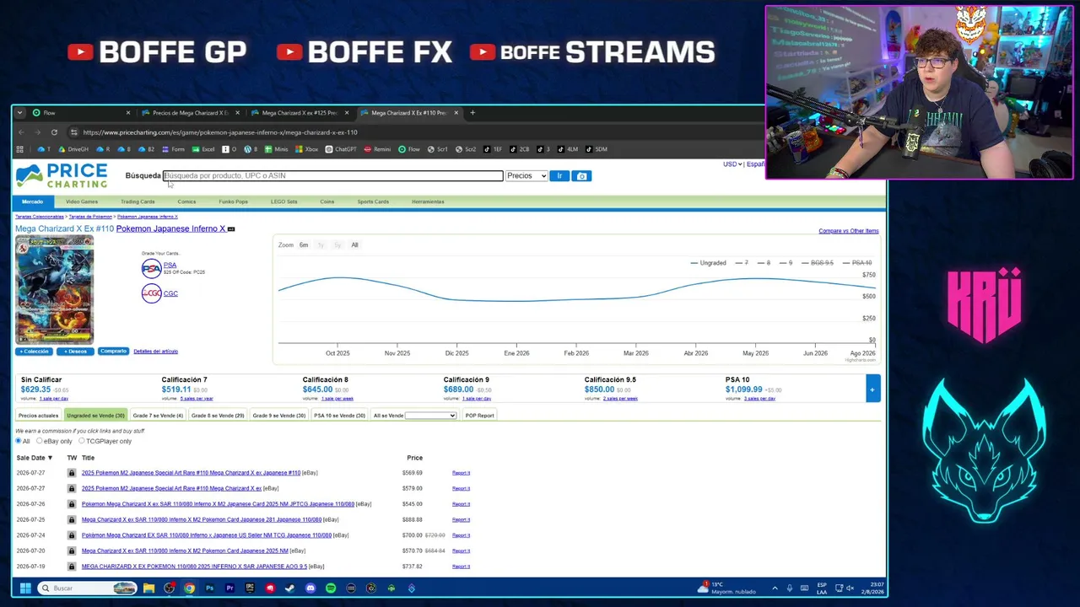Select the PSA 10 se Vende tab
1080x607 pixels.
point(339,416)
